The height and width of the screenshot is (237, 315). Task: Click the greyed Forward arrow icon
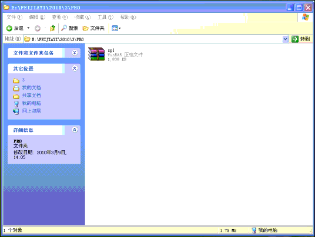[38, 29]
